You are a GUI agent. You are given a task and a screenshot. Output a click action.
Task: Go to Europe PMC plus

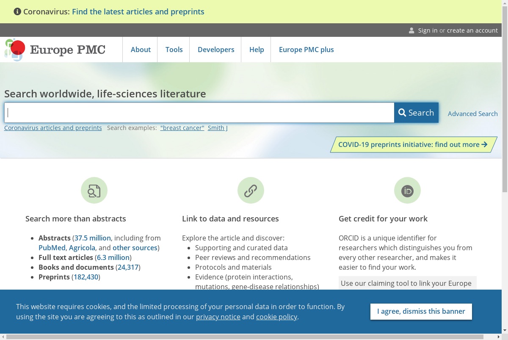coord(306,50)
